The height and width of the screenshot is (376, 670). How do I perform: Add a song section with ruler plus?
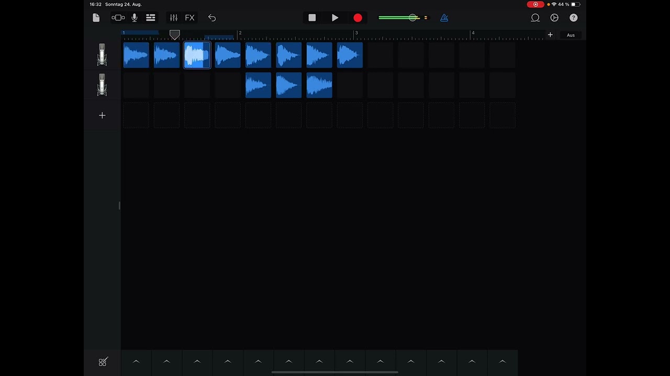(x=550, y=35)
